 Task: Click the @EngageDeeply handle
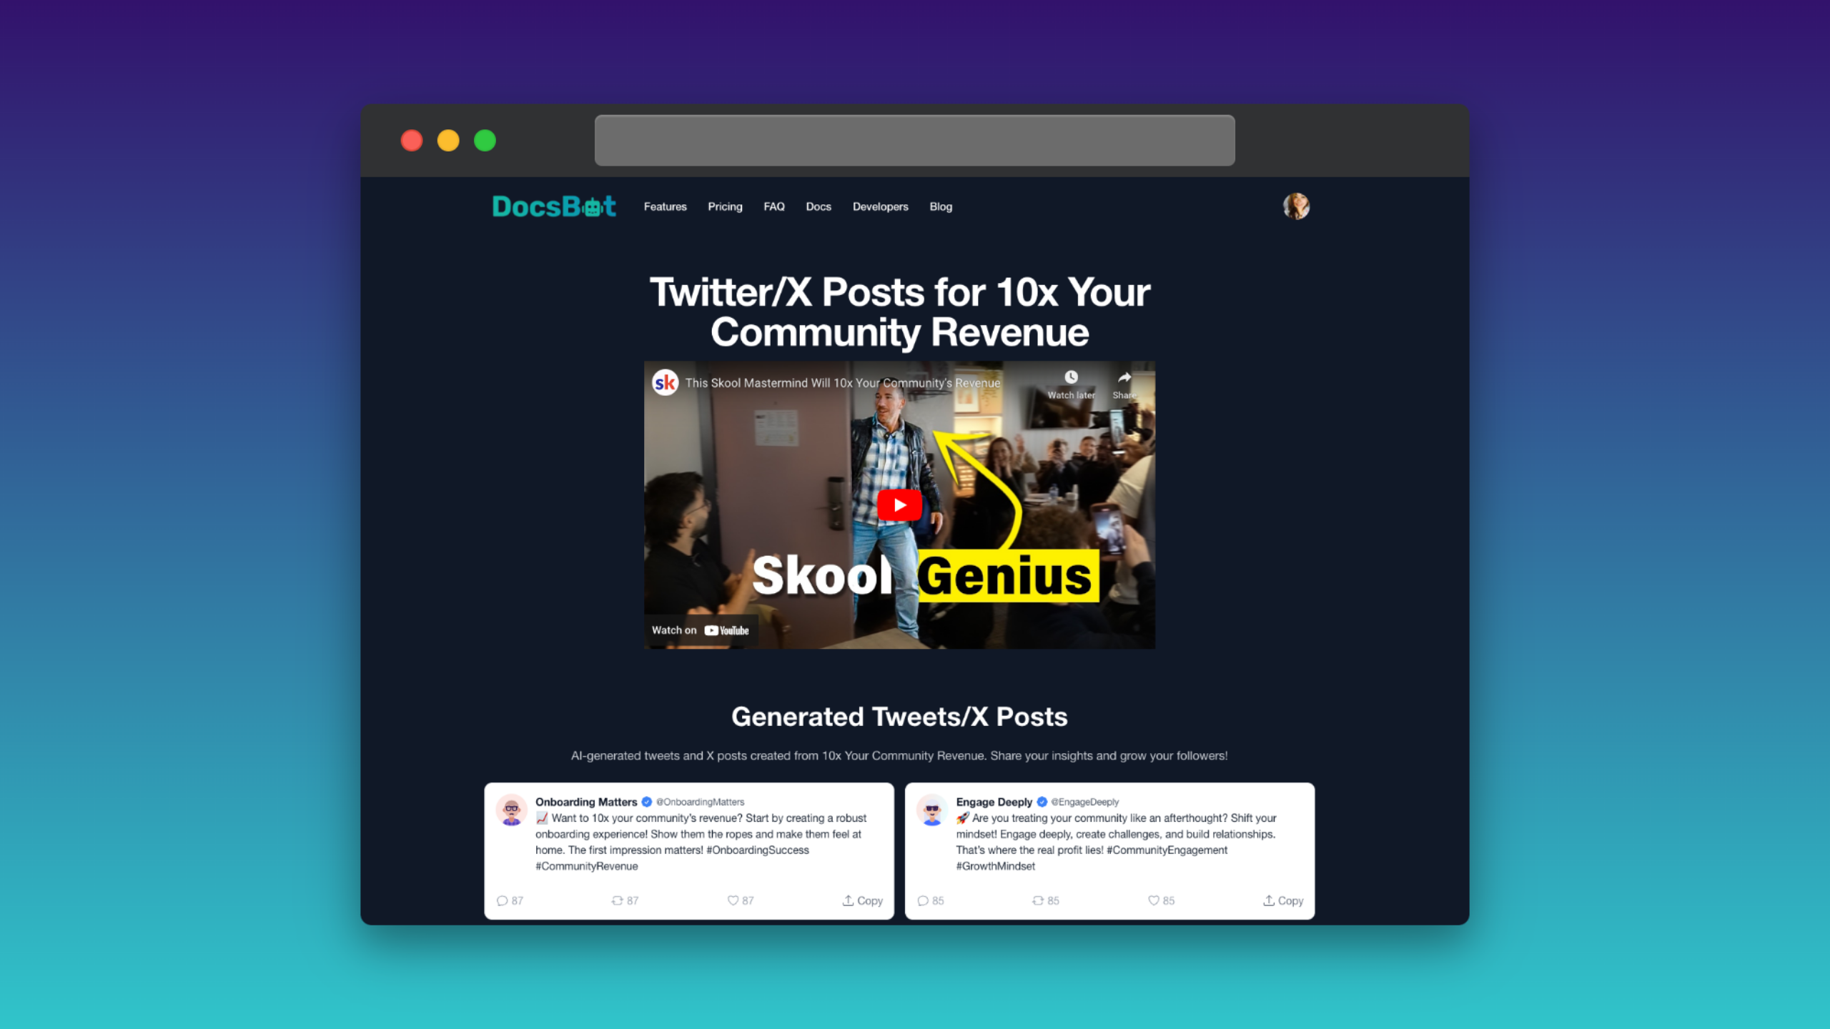(1085, 802)
